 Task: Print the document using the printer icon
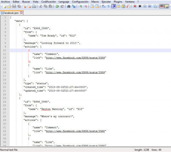point(34,6)
